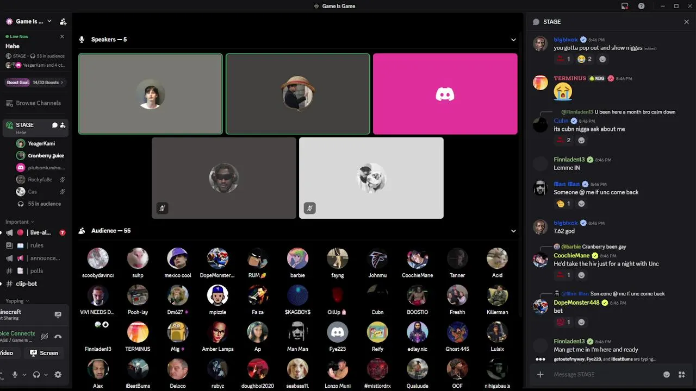Toggle the 2 reaction on Cubn's message
The height and width of the screenshot is (391, 696).
coord(563,140)
